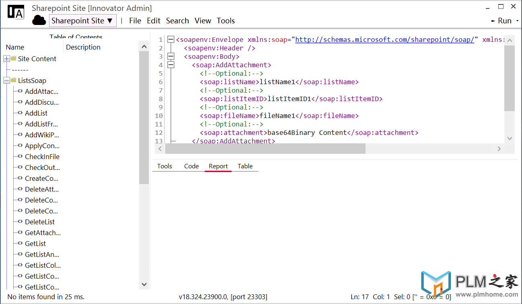Select the DeleteList method
This screenshot has width=522, height=304.
click(40, 222)
